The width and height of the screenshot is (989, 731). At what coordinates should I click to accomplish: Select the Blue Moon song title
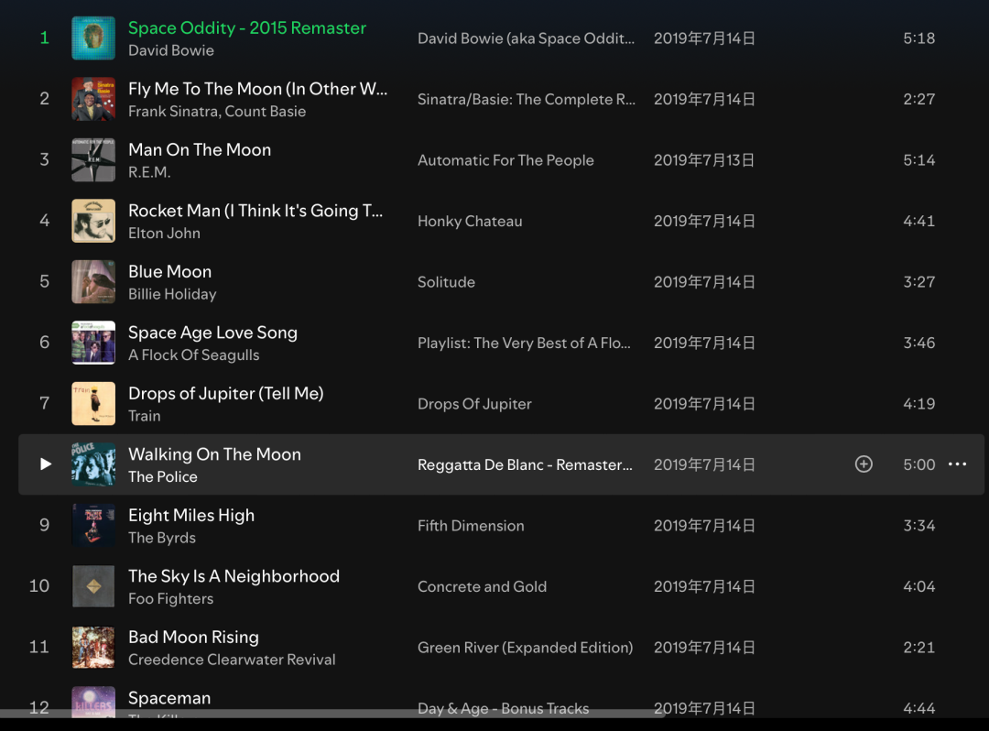[170, 272]
